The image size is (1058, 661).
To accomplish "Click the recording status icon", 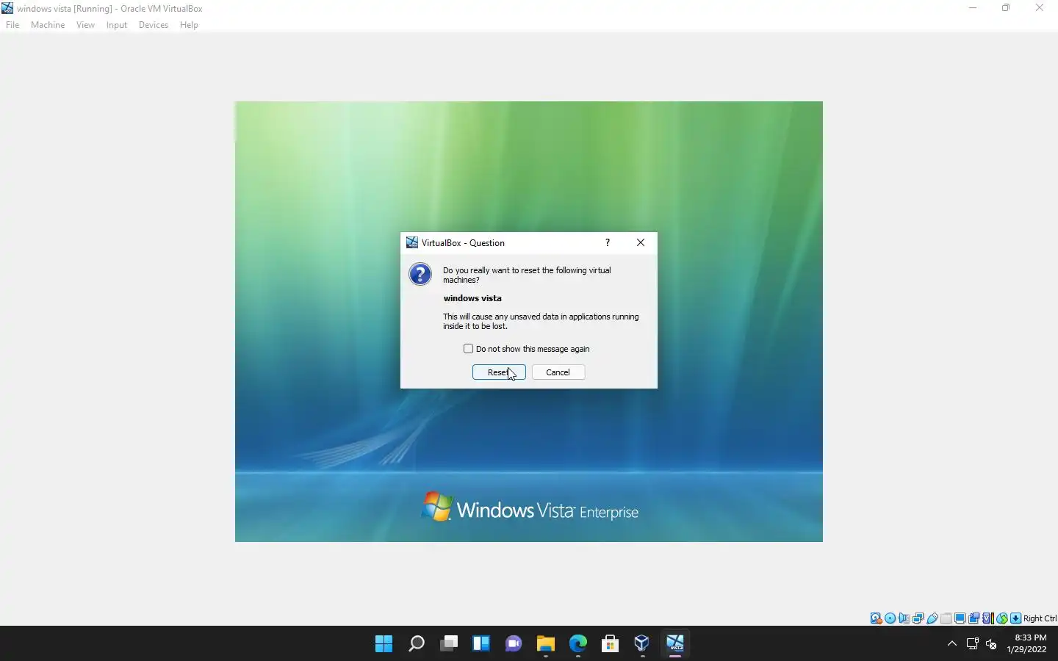I will [974, 618].
